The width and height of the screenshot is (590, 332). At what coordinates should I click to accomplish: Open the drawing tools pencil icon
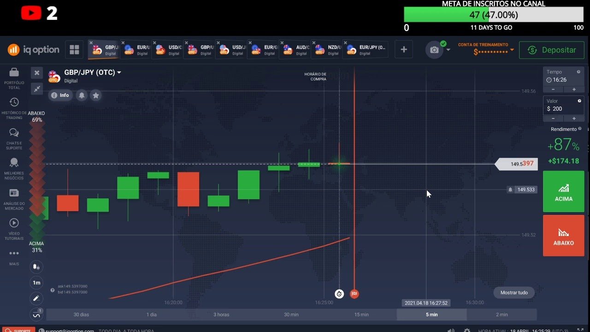36,298
